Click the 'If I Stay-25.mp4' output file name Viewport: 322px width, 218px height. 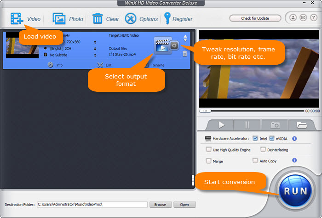coord(122,55)
